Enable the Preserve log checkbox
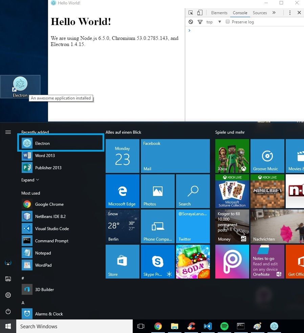This screenshot has height=333, width=304. pyautogui.click(x=227, y=22)
